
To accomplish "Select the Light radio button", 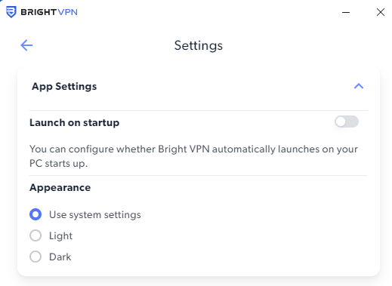I will click(x=35, y=235).
